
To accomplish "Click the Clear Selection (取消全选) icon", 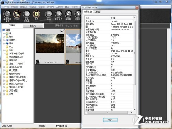I will click(58, 14).
